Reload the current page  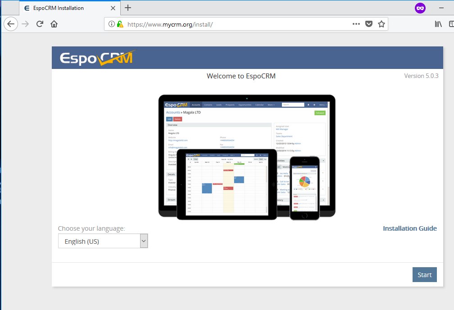pos(40,24)
